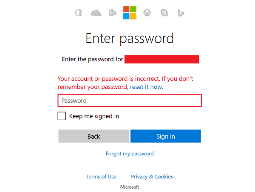Click the Office icon in top row
The height and width of the screenshot is (192, 255).
[x=78, y=13]
